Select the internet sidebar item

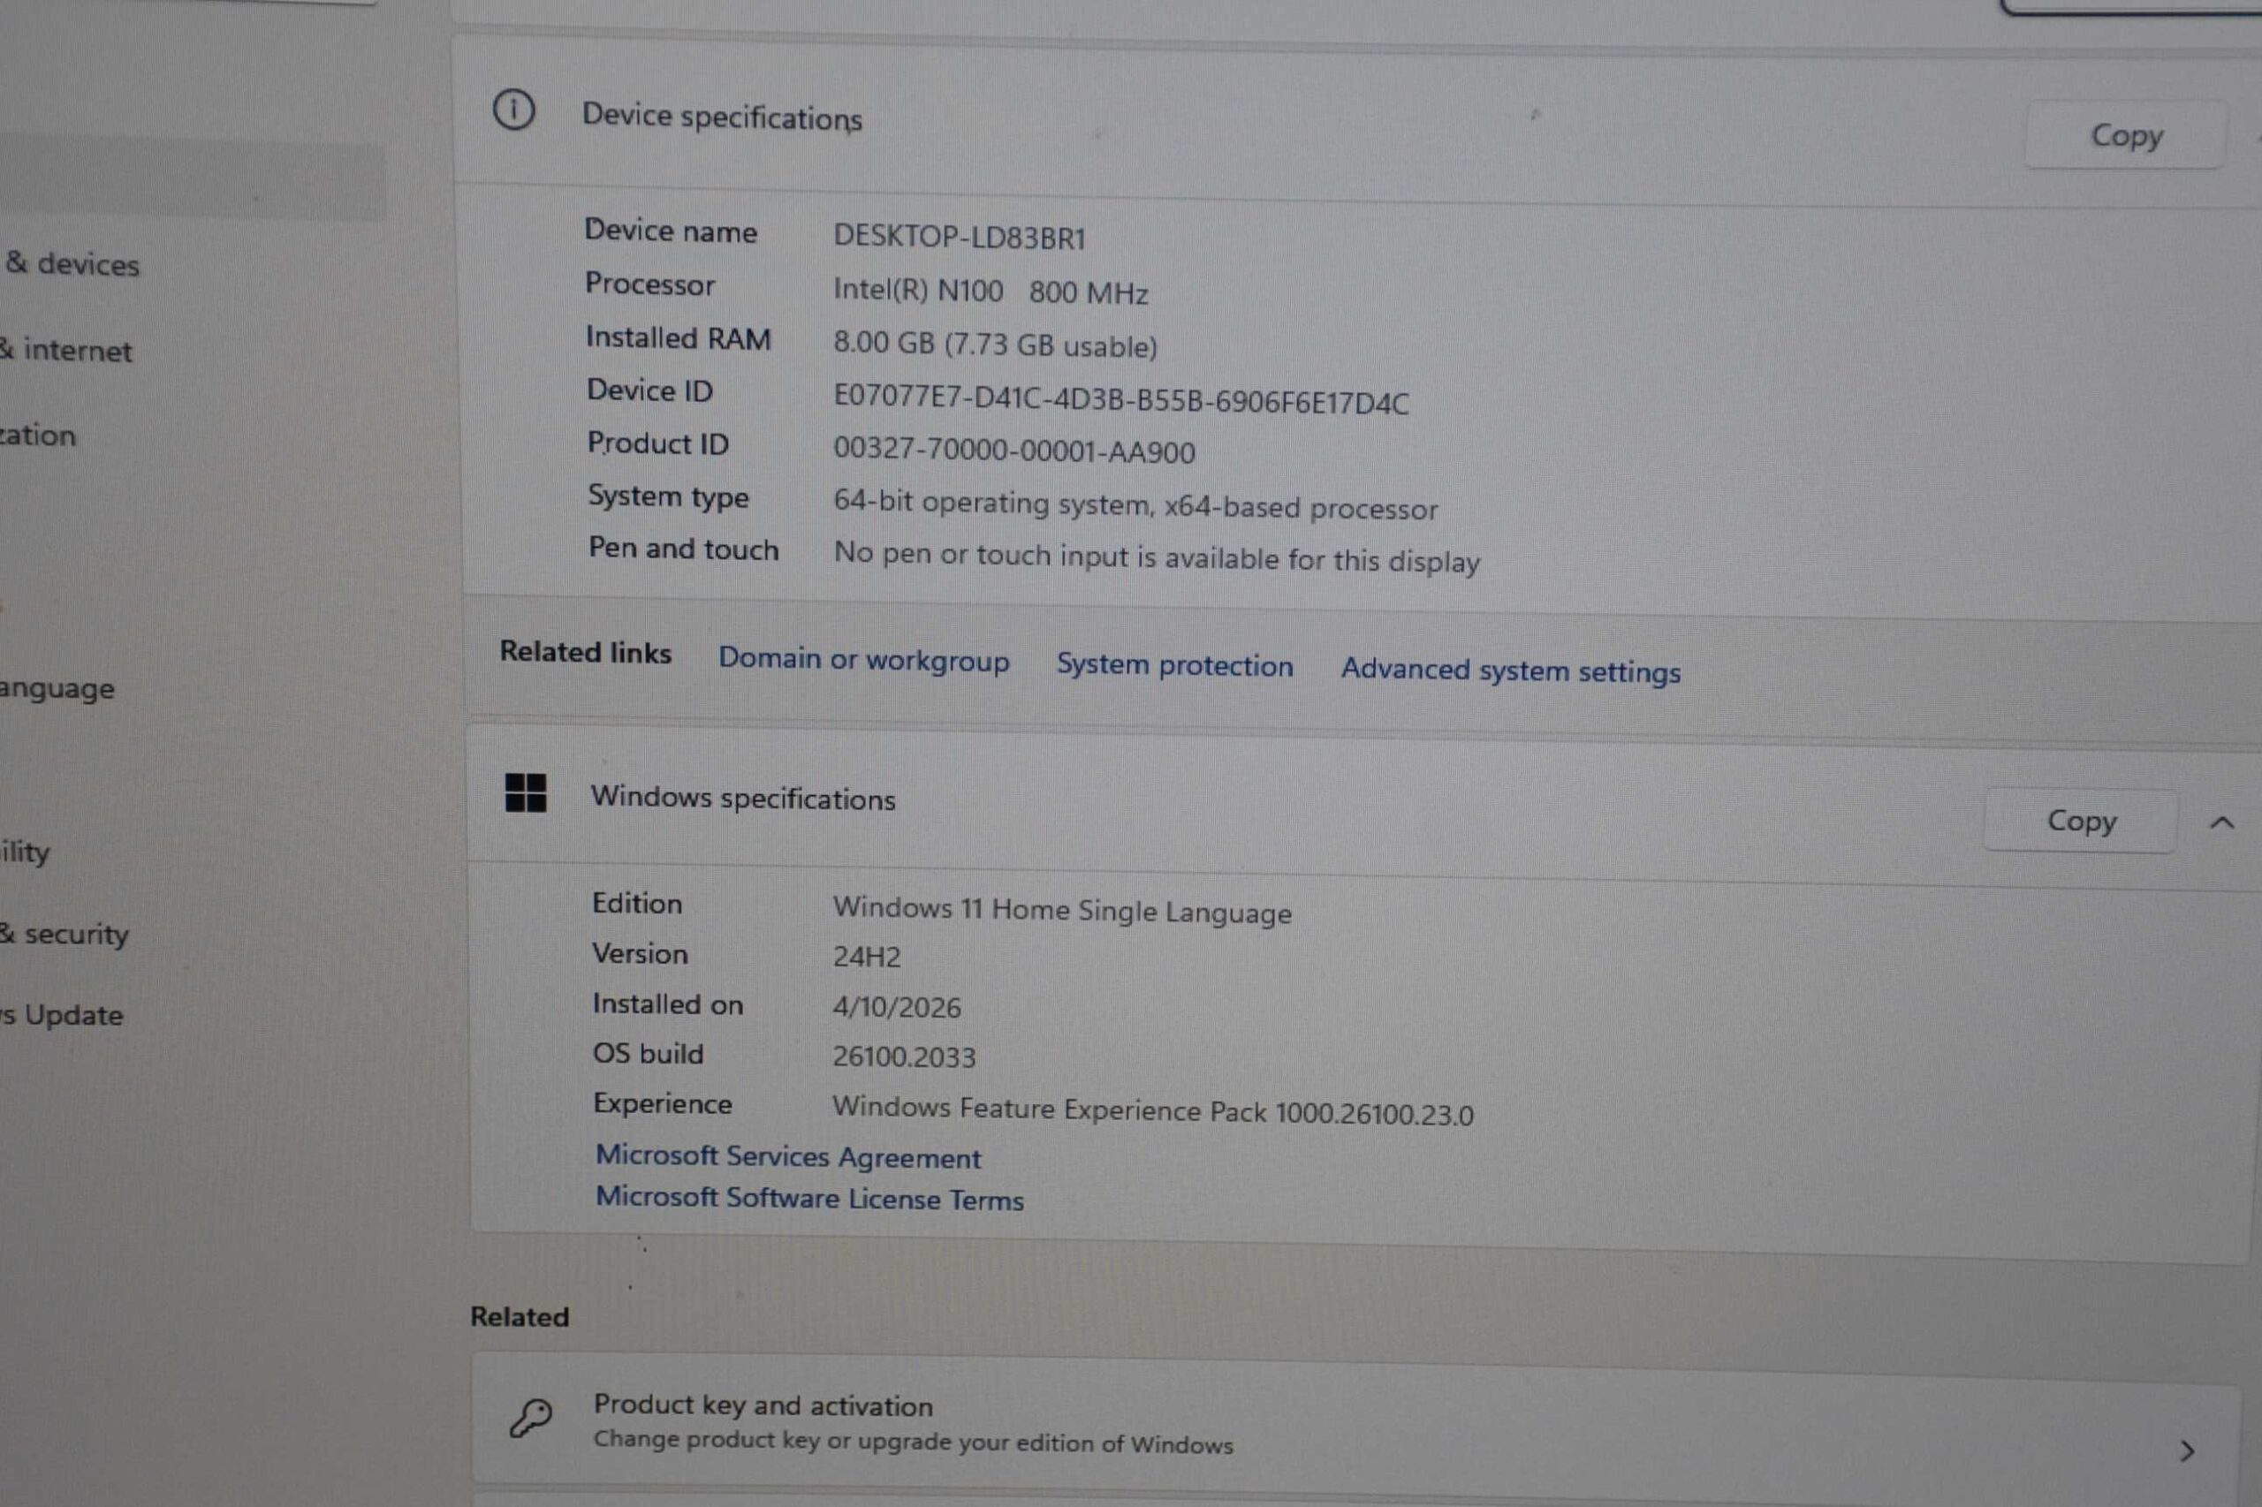click(67, 350)
